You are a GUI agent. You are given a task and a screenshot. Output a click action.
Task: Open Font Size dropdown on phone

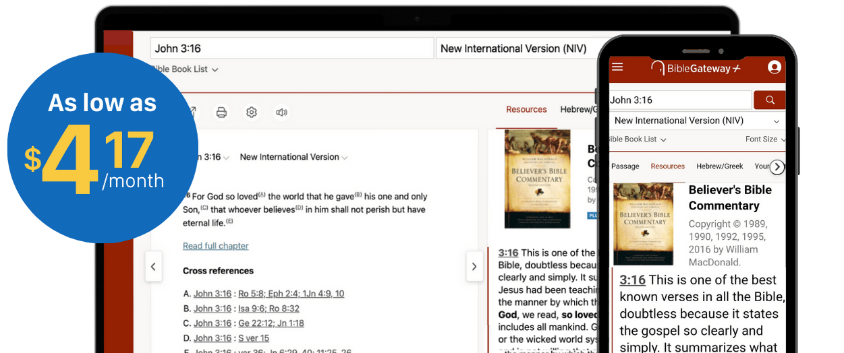point(765,139)
